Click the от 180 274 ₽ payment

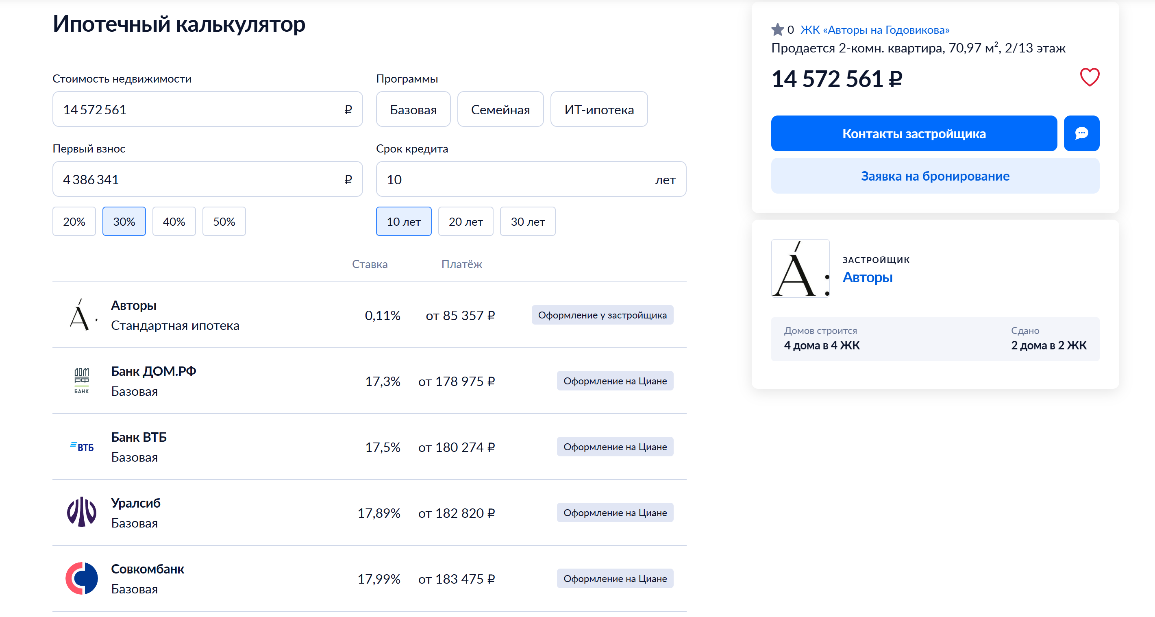pos(457,447)
